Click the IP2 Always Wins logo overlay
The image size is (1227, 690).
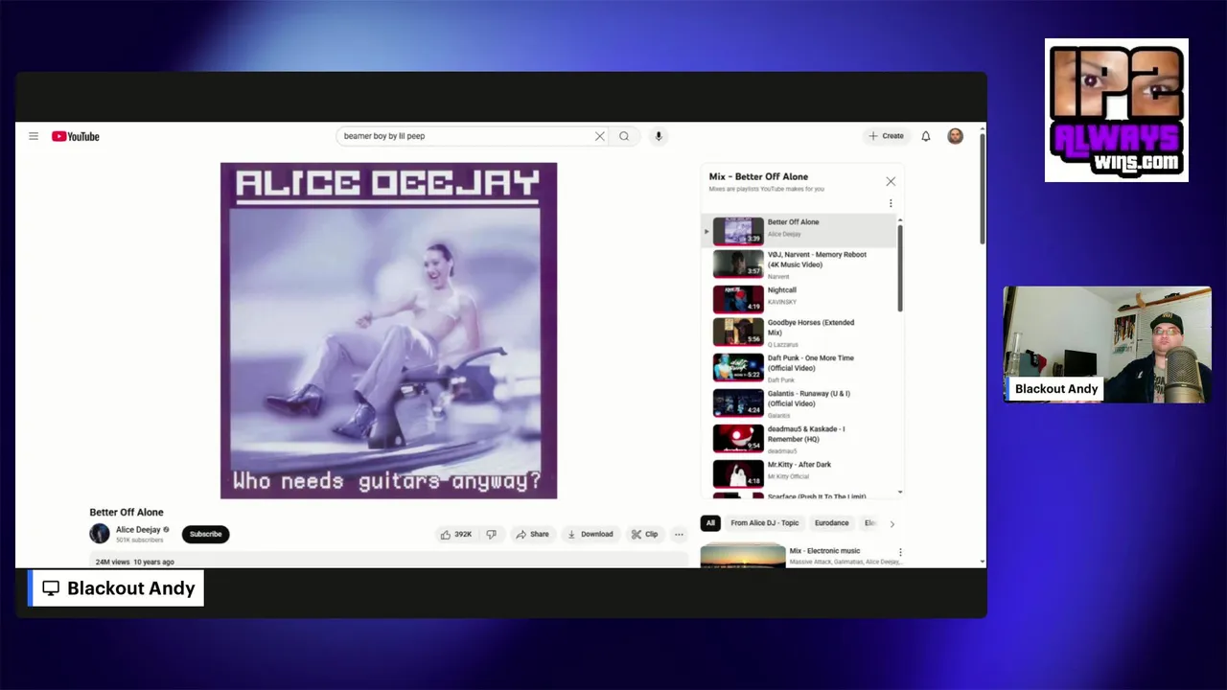(x=1117, y=110)
